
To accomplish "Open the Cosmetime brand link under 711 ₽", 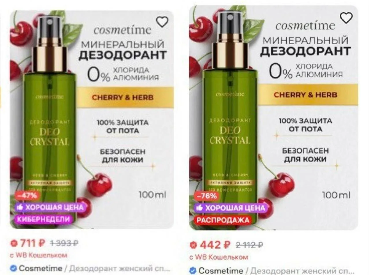I will pos(40,268).
